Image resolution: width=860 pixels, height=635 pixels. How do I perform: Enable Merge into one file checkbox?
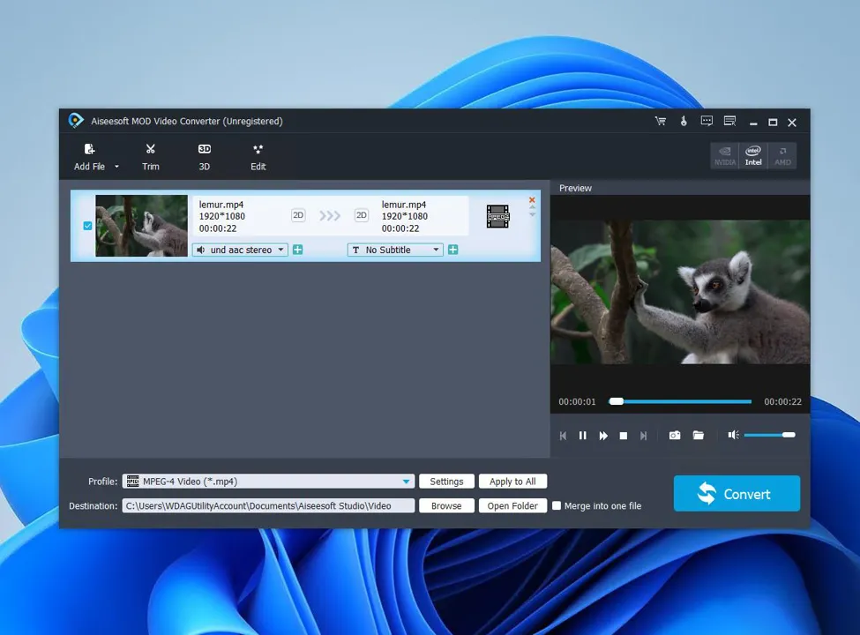point(557,505)
